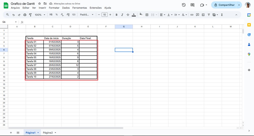Star the Grafico de Gantt document
Screen dimensions: 254x136
(x=39, y=4)
